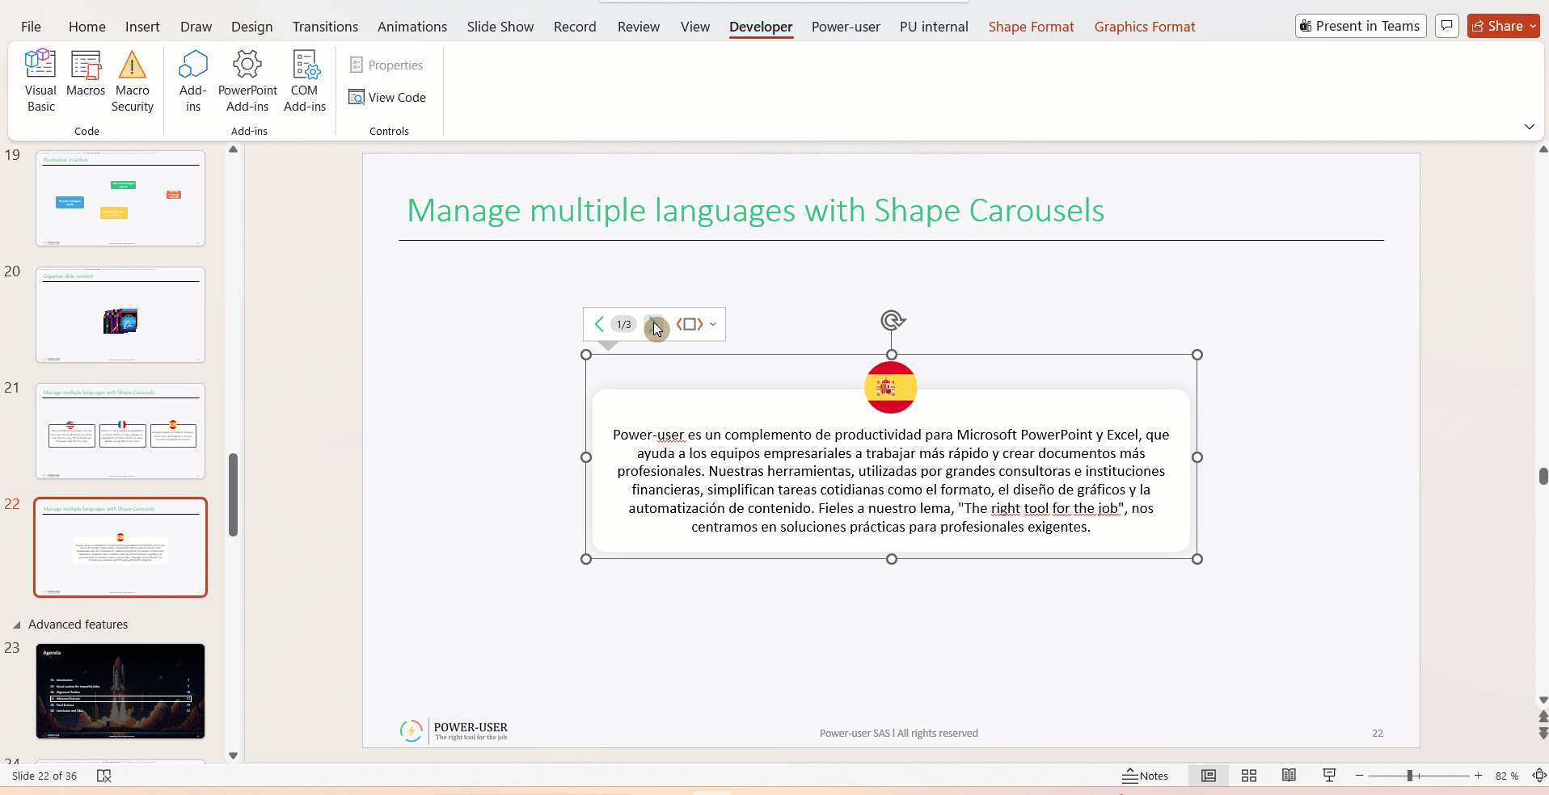Switch to the Power-user tab

tap(846, 27)
